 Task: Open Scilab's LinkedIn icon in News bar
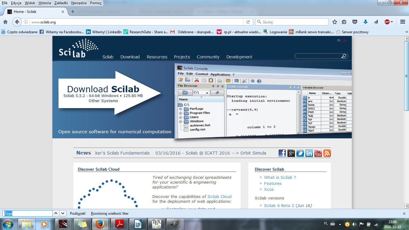pyautogui.click(x=309, y=153)
